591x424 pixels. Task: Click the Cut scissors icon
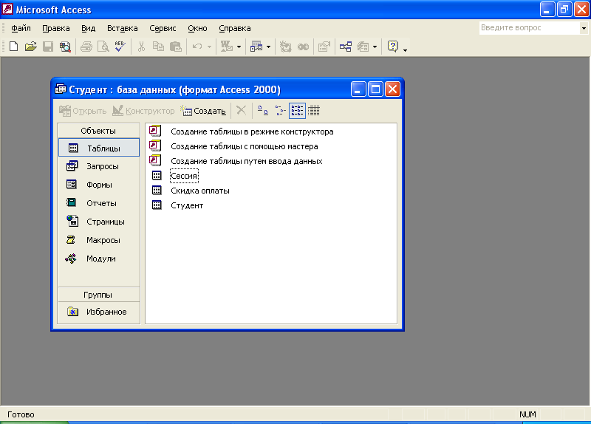coord(141,47)
